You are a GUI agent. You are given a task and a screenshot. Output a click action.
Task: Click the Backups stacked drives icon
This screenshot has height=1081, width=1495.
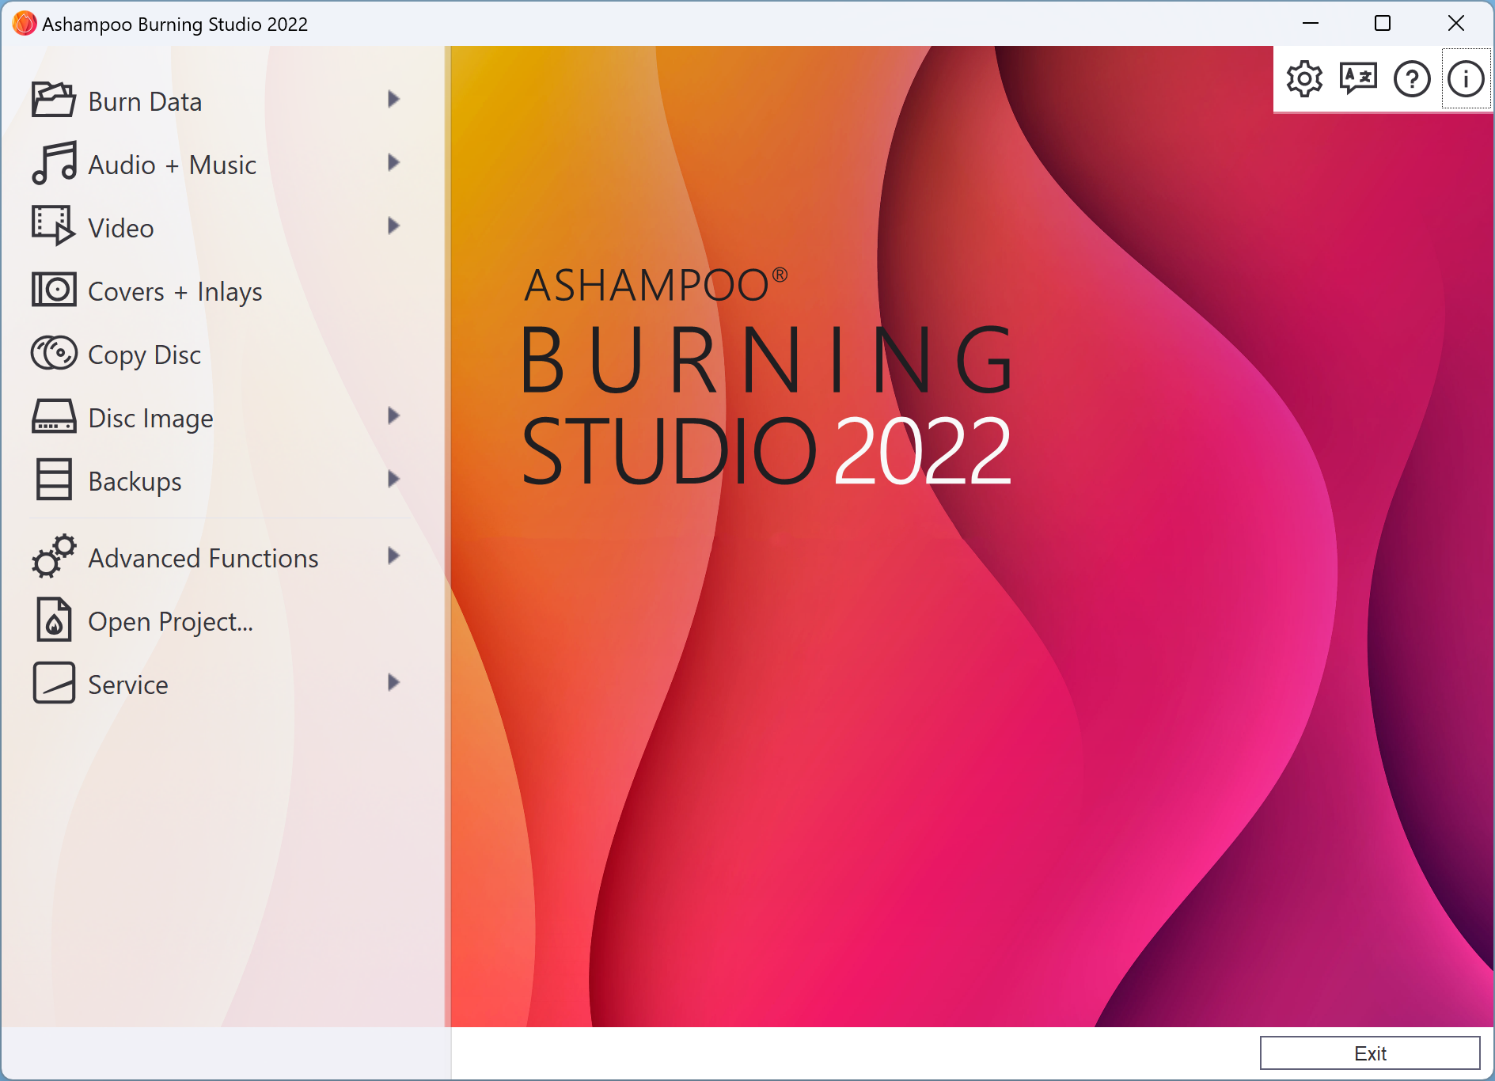54,480
